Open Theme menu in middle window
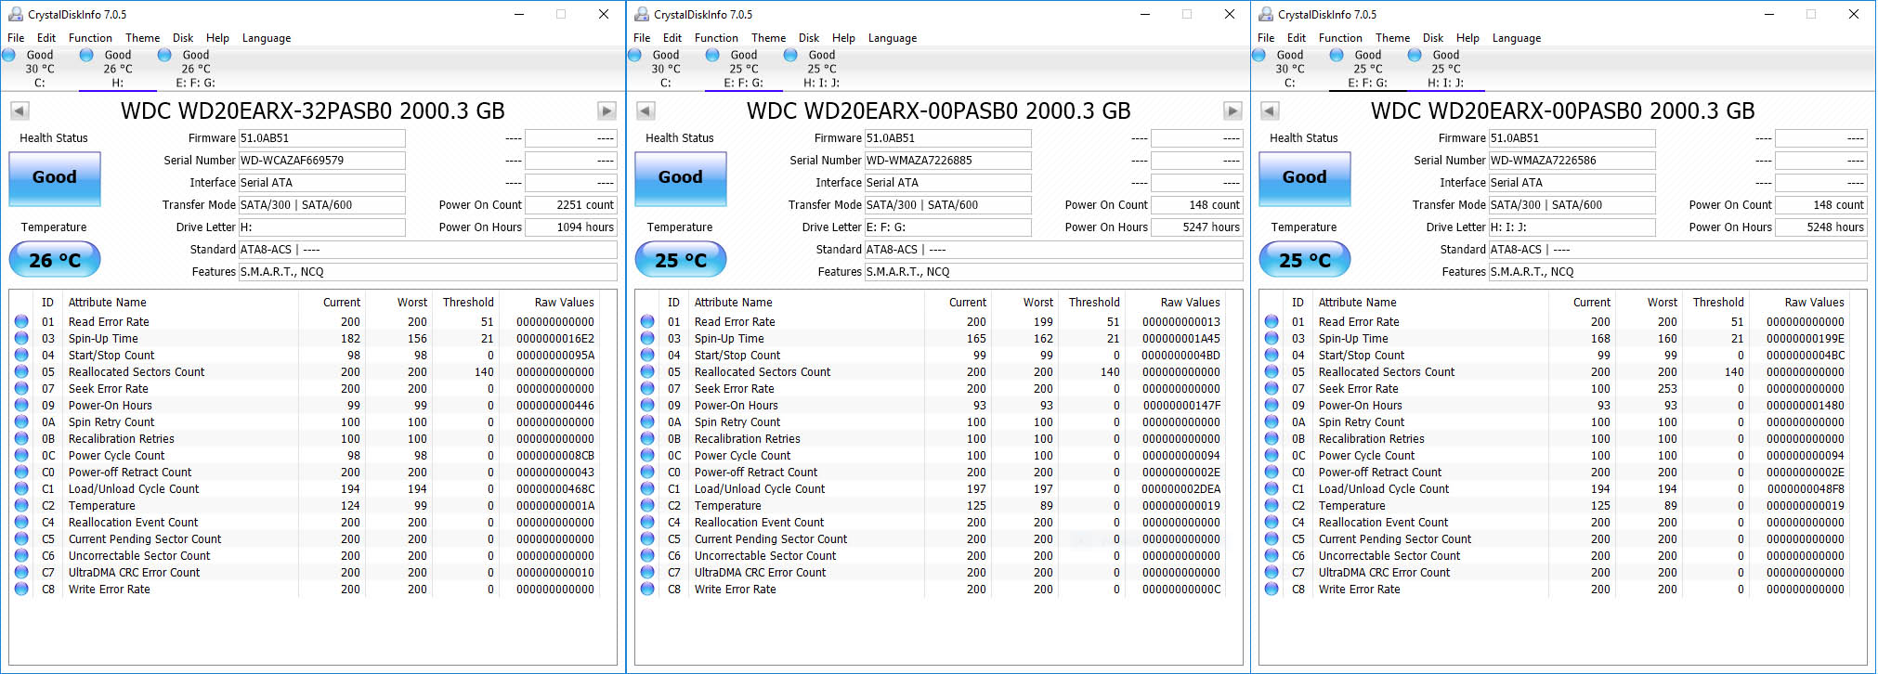1878x674 pixels. tap(768, 38)
